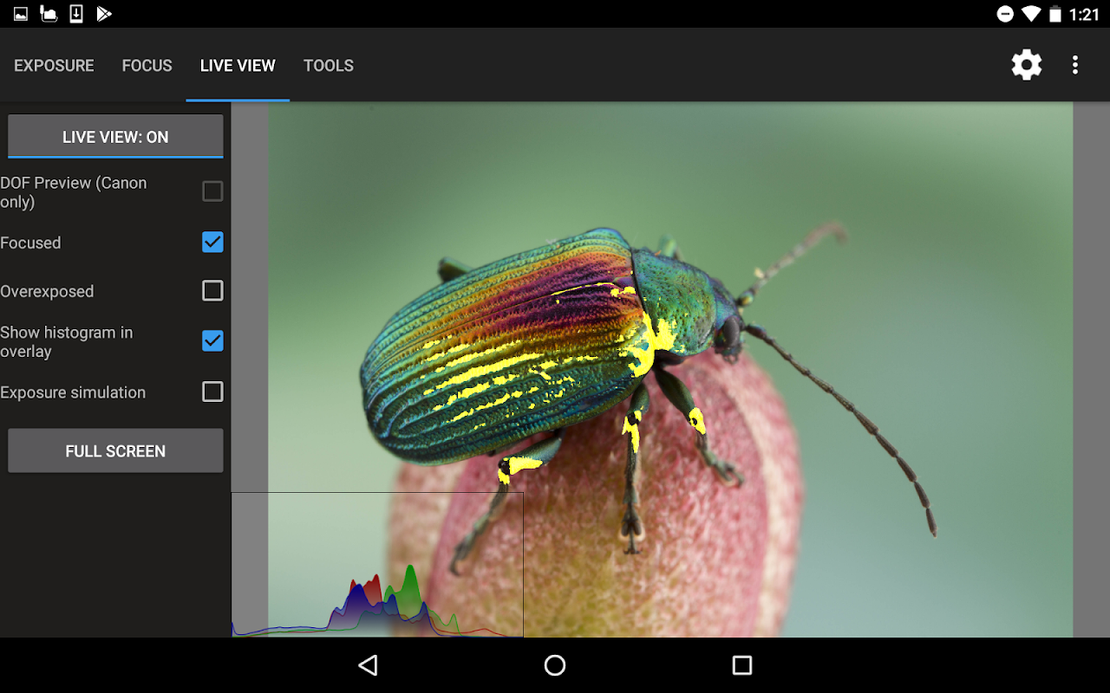
Task: Tap the Android back navigation icon
Action: click(x=368, y=664)
